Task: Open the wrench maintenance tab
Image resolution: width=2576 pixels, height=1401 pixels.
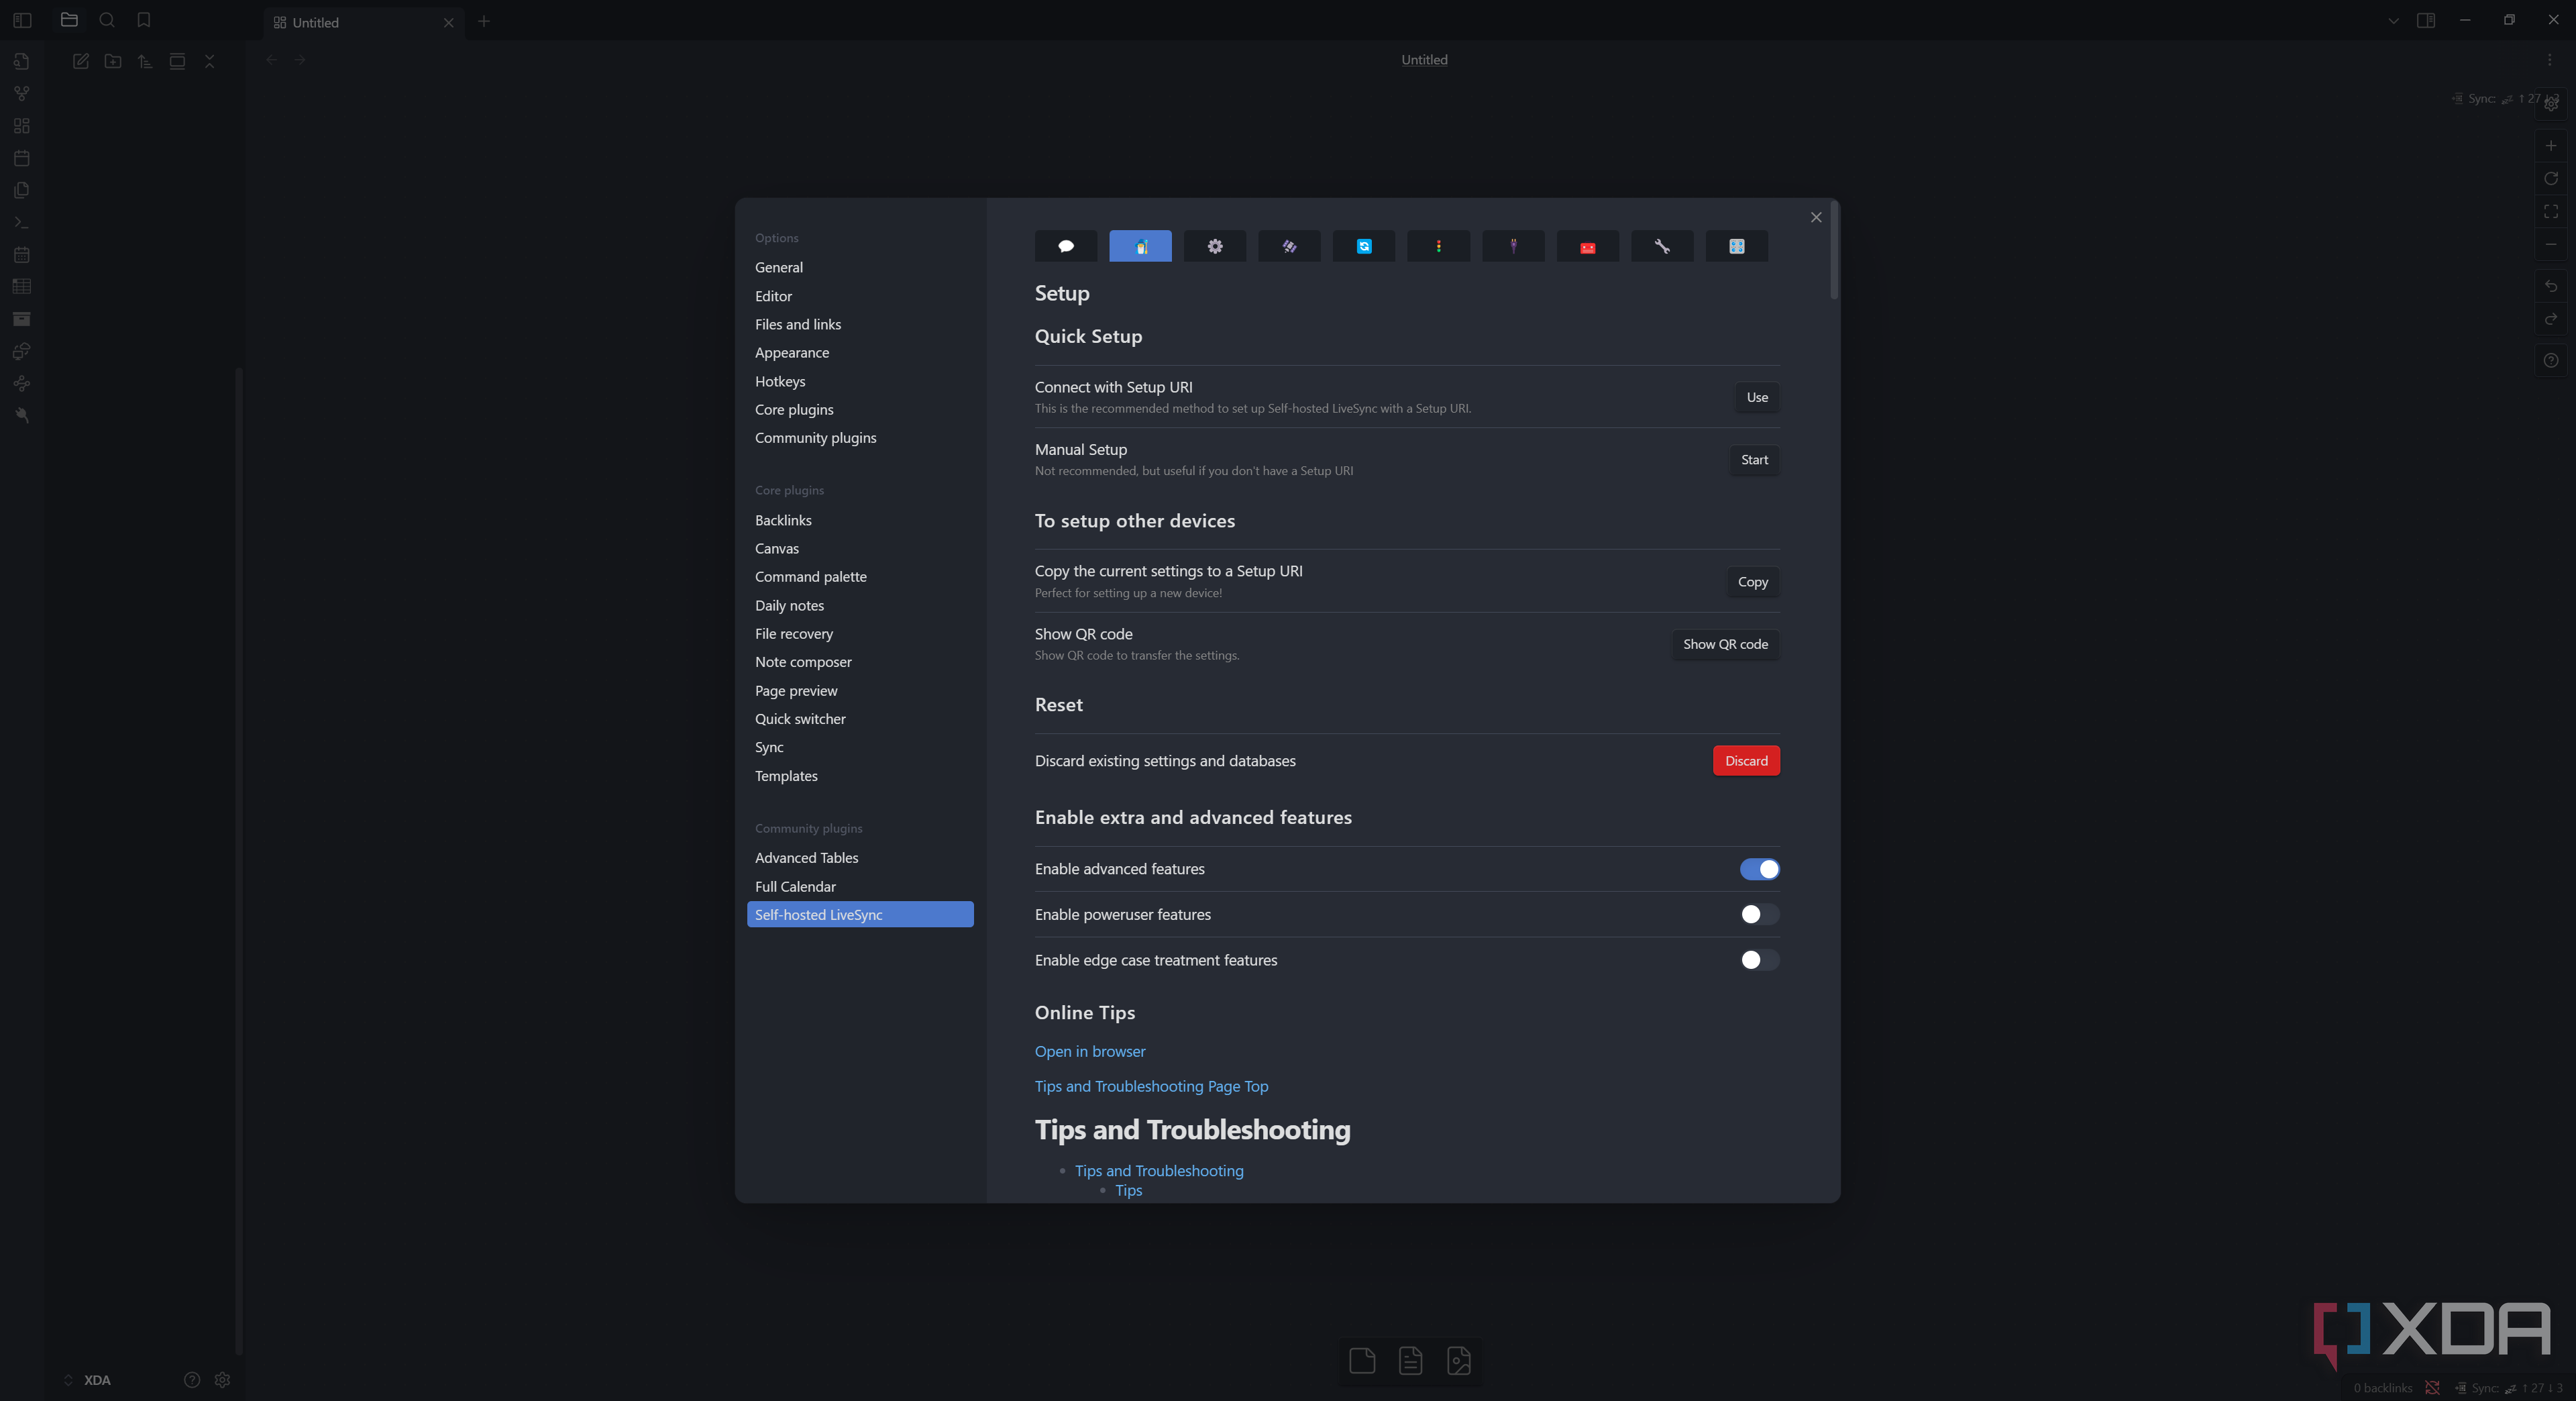Action: (1662, 246)
